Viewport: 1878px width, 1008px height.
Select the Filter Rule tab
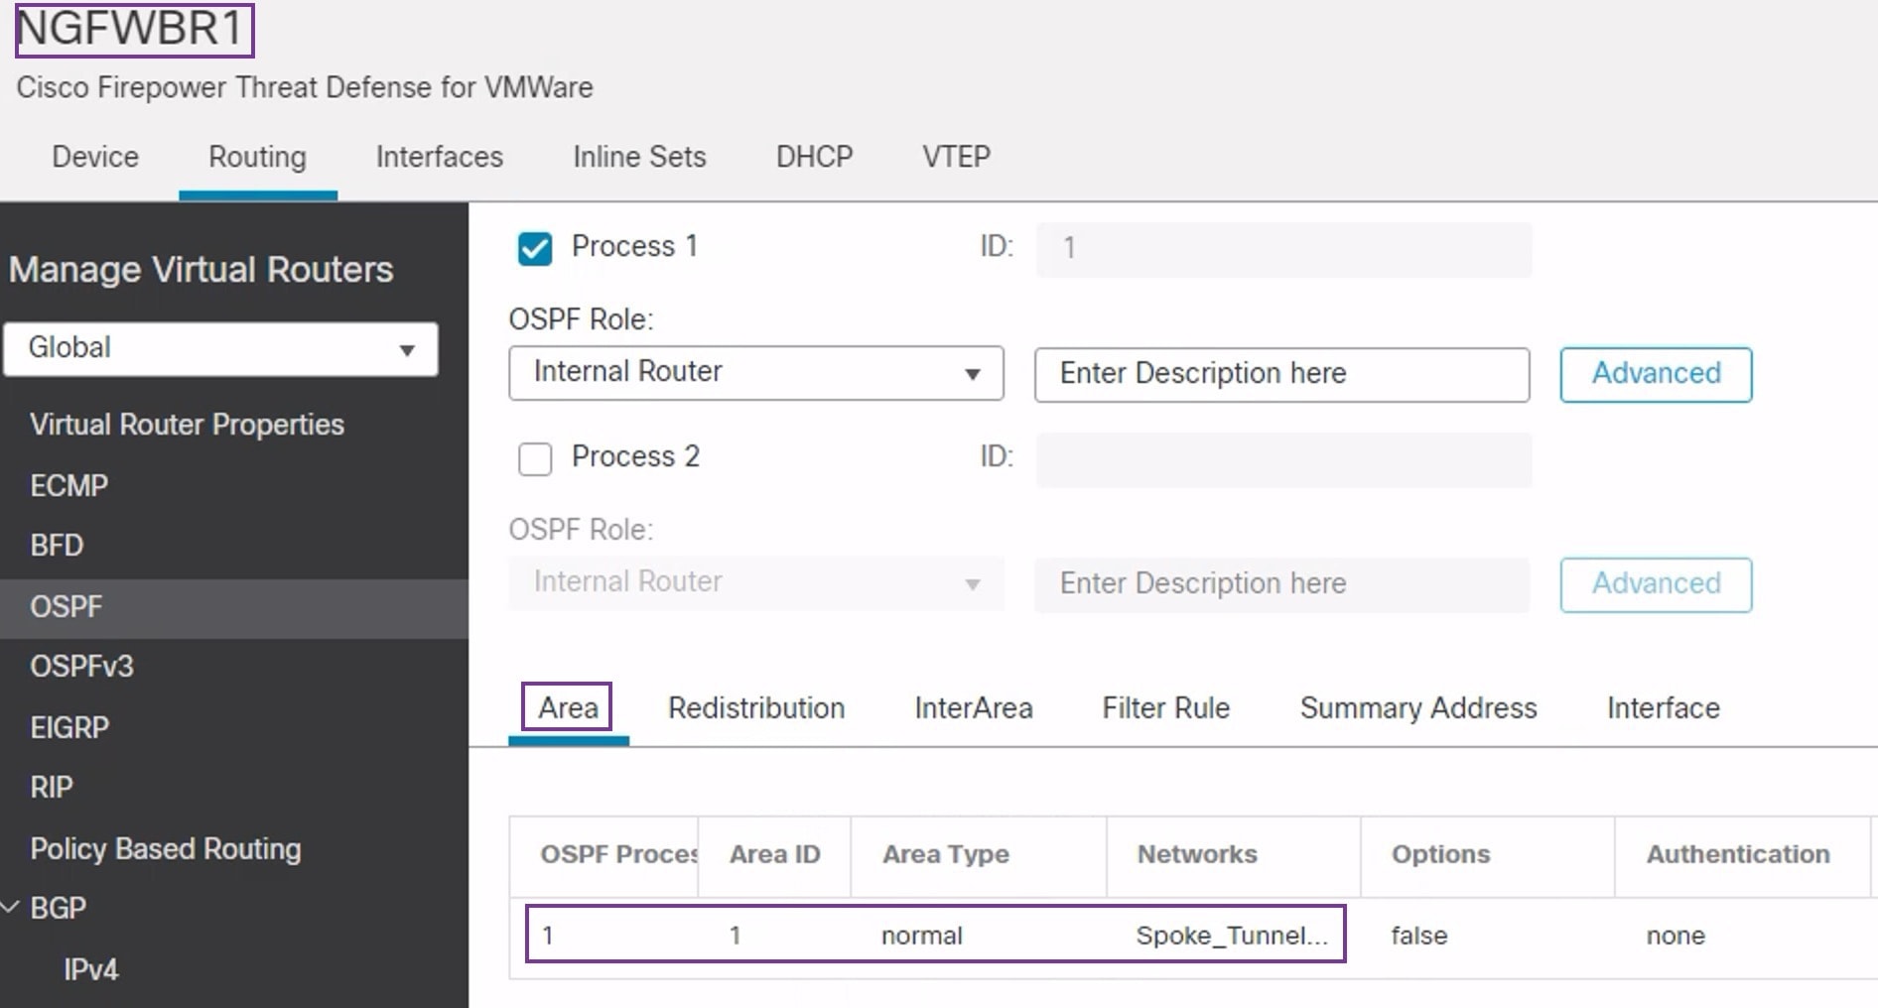coord(1165,708)
